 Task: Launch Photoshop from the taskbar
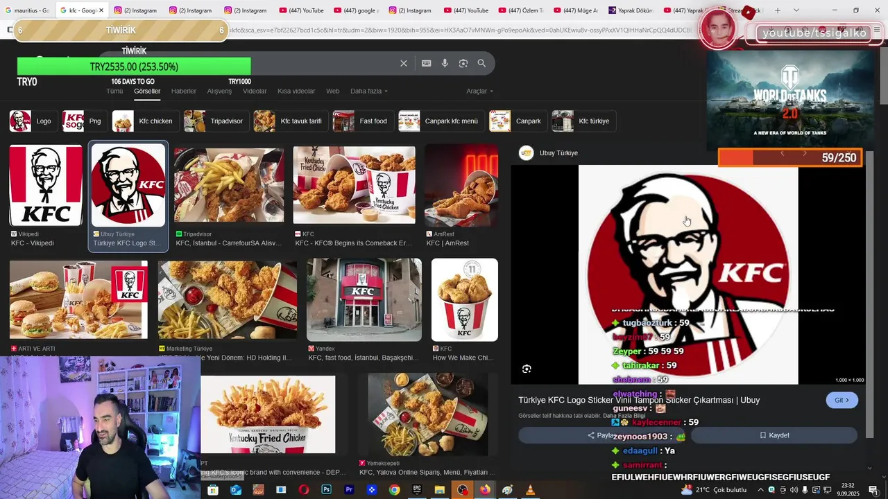click(x=327, y=490)
